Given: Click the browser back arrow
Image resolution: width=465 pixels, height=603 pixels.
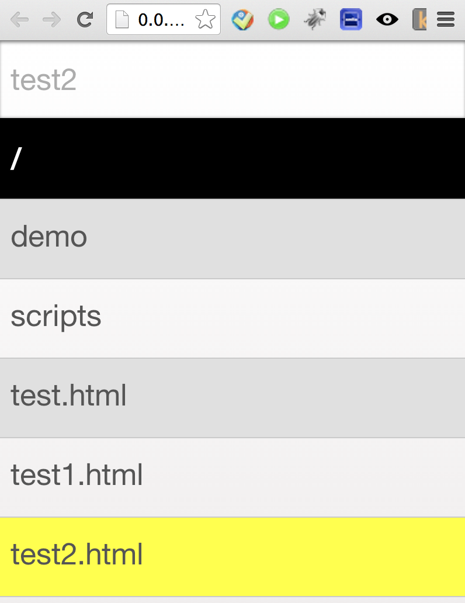Looking at the screenshot, I should pos(19,20).
